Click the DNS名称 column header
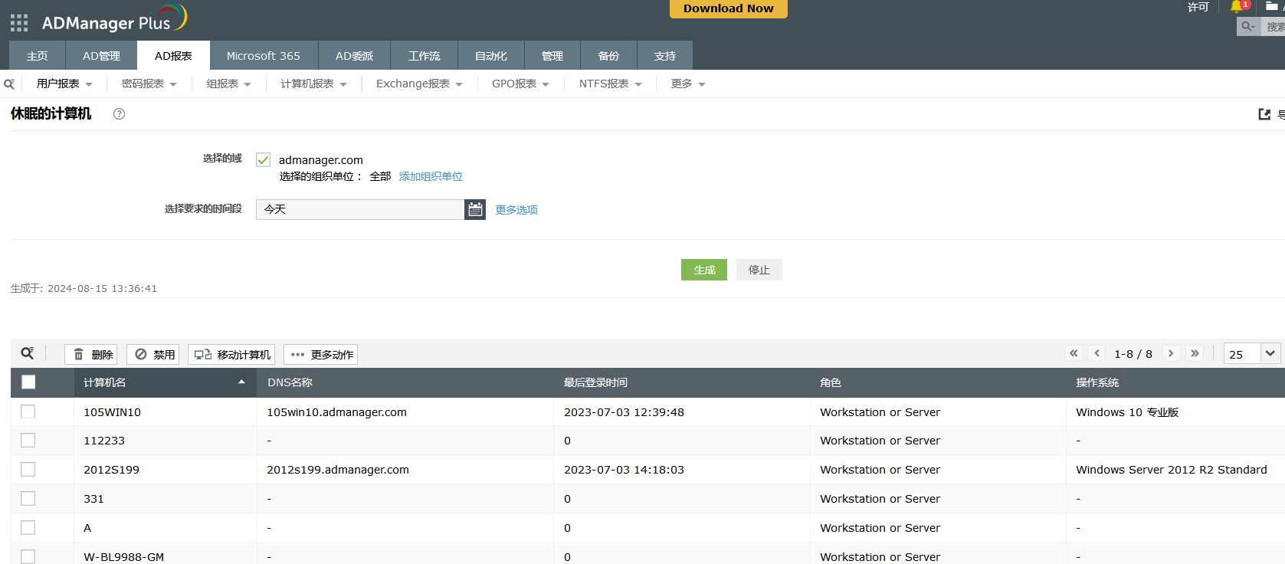The image size is (1285, 564). (290, 382)
